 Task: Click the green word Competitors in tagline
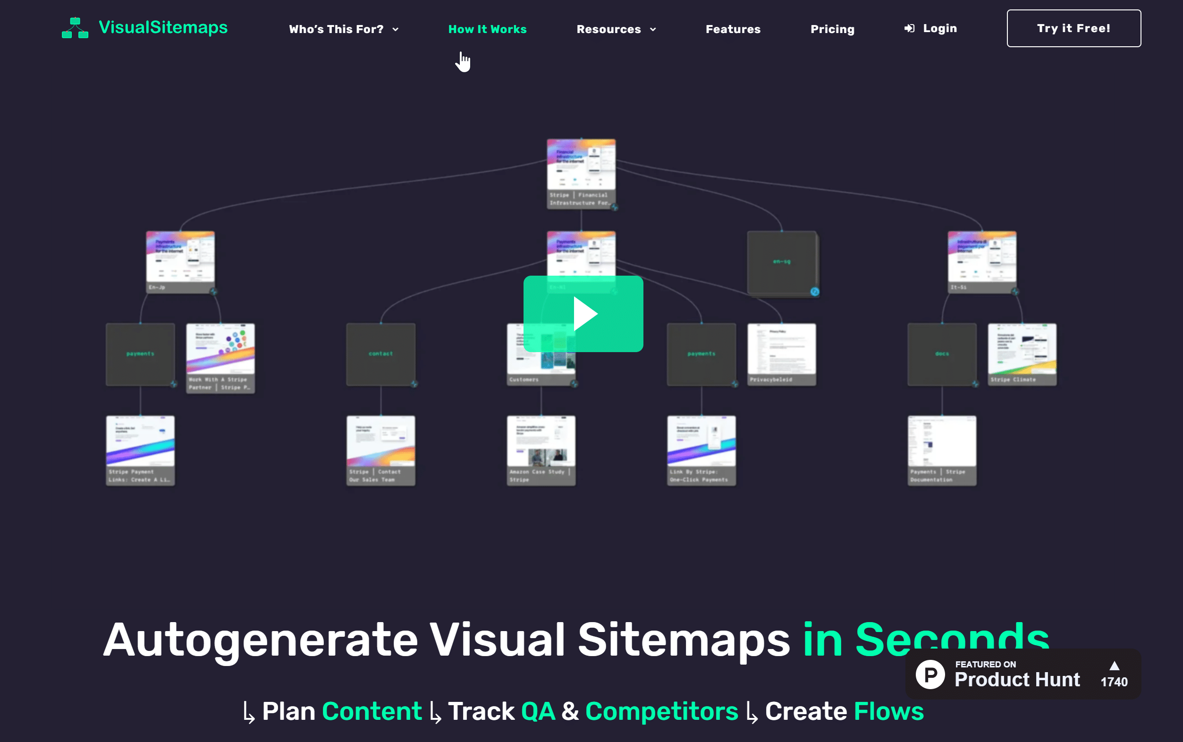tap(661, 711)
